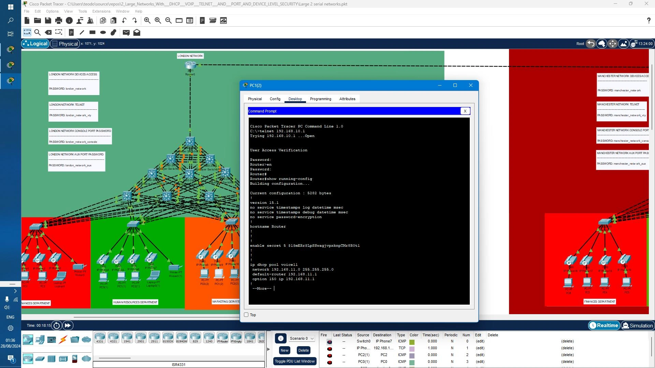655x368 pixels.
Task: Click Power Cycle Devices button
Action: [57, 325]
